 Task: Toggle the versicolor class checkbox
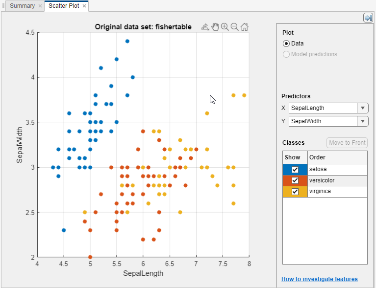tap(295, 180)
